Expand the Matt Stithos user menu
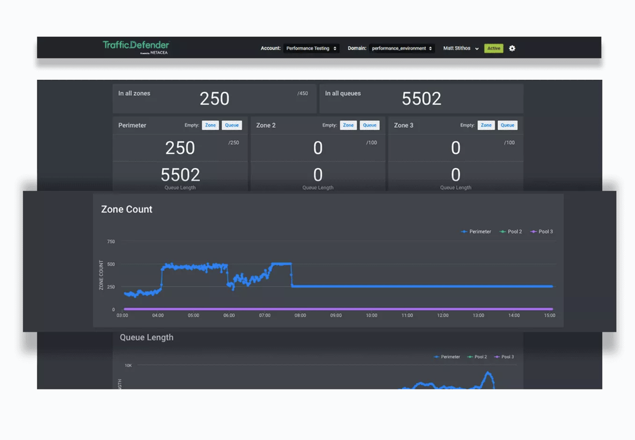The height and width of the screenshot is (440, 635). pyautogui.click(x=460, y=48)
